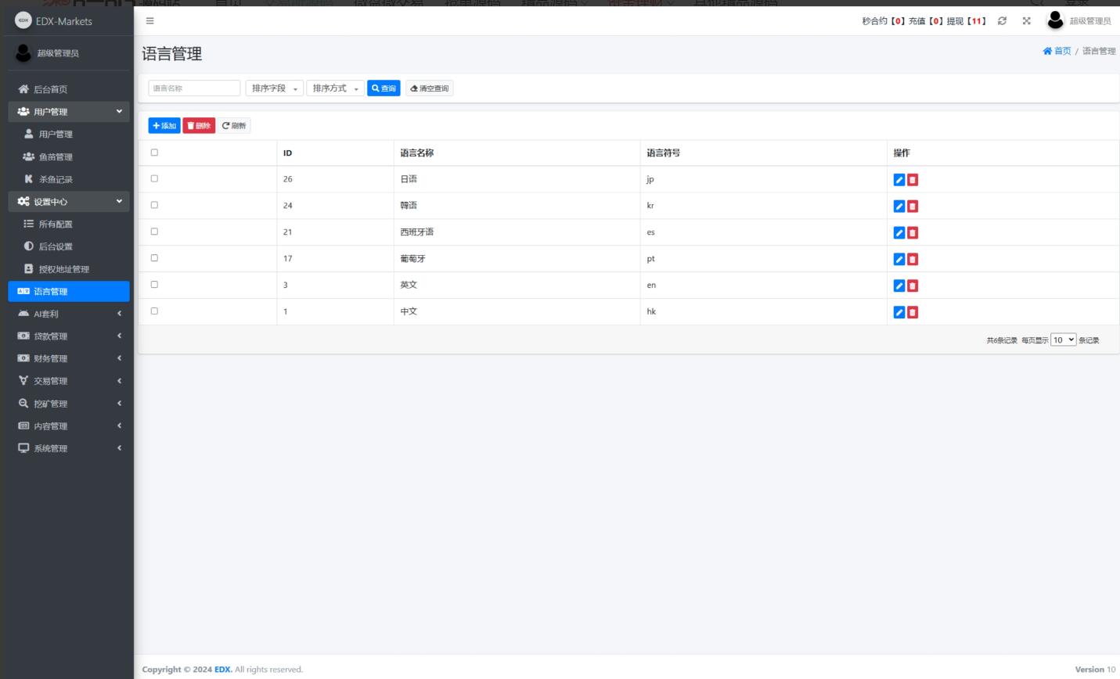Click the refresh icon in top header
Viewport: 1120px width, 679px height.
click(x=1002, y=21)
